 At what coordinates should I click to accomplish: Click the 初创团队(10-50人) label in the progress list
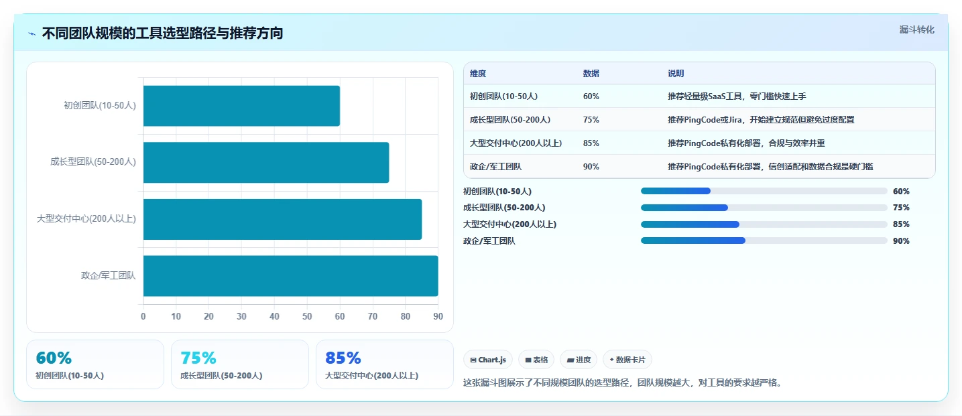click(497, 191)
